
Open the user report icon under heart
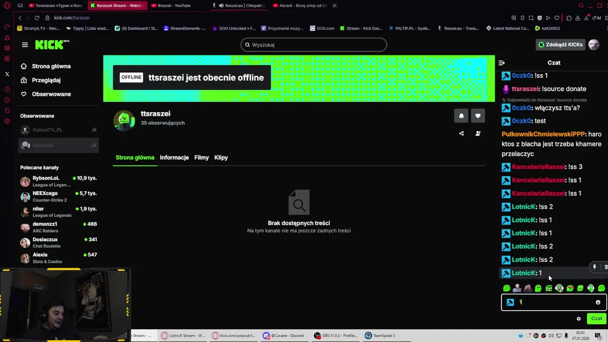coord(478,133)
